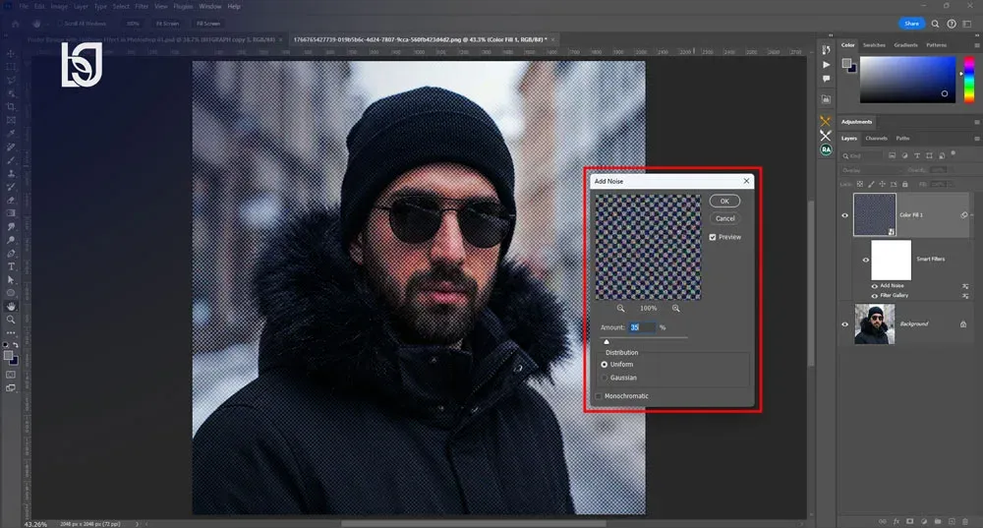The image size is (983, 528).
Task: Toggle the Add Noise smart filter eye
Action: pos(874,286)
